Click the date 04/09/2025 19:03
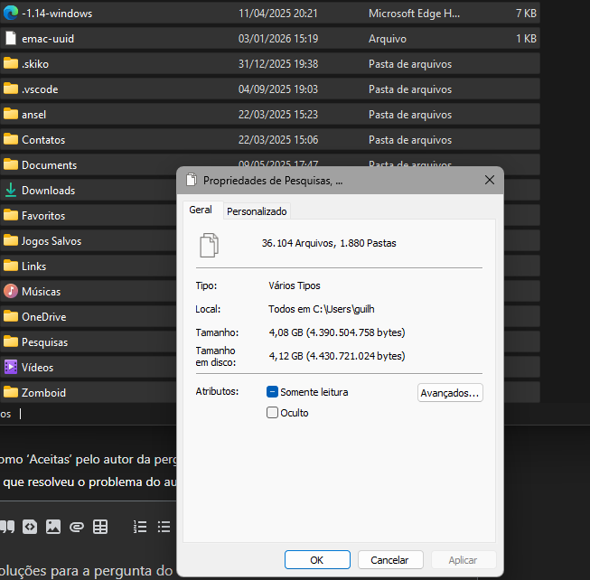 [278, 89]
